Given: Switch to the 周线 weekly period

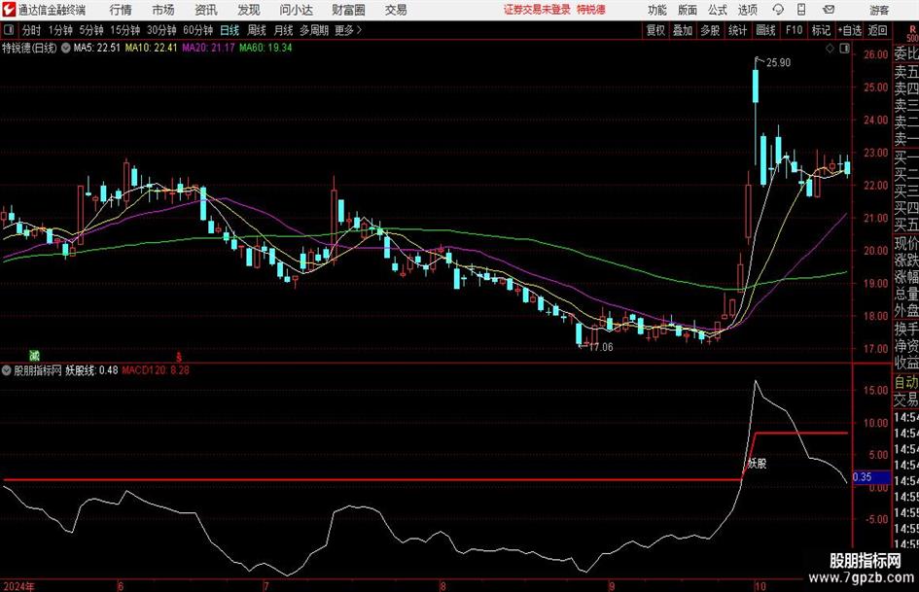Looking at the screenshot, I should [x=257, y=30].
